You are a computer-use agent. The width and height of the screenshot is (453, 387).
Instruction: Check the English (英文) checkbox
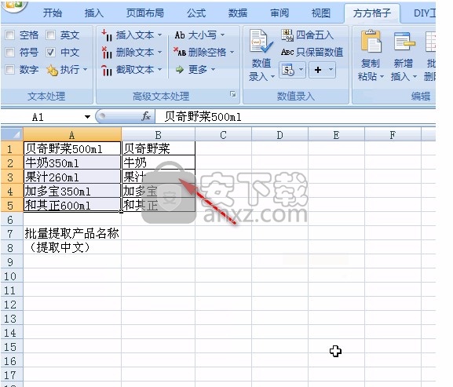[x=50, y=35]
